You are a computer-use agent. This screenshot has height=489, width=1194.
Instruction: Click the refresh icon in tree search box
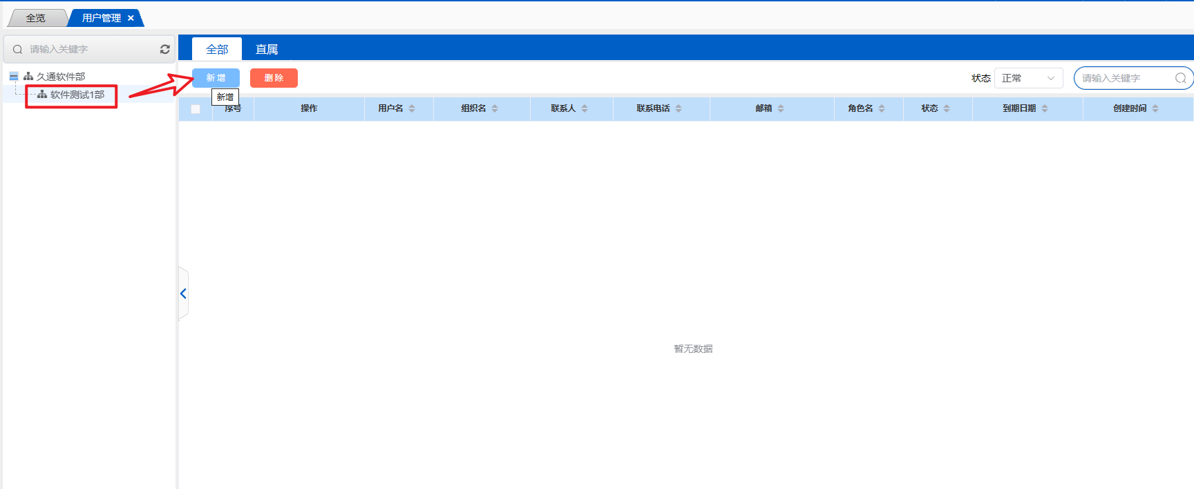click(x=165, y=49)
